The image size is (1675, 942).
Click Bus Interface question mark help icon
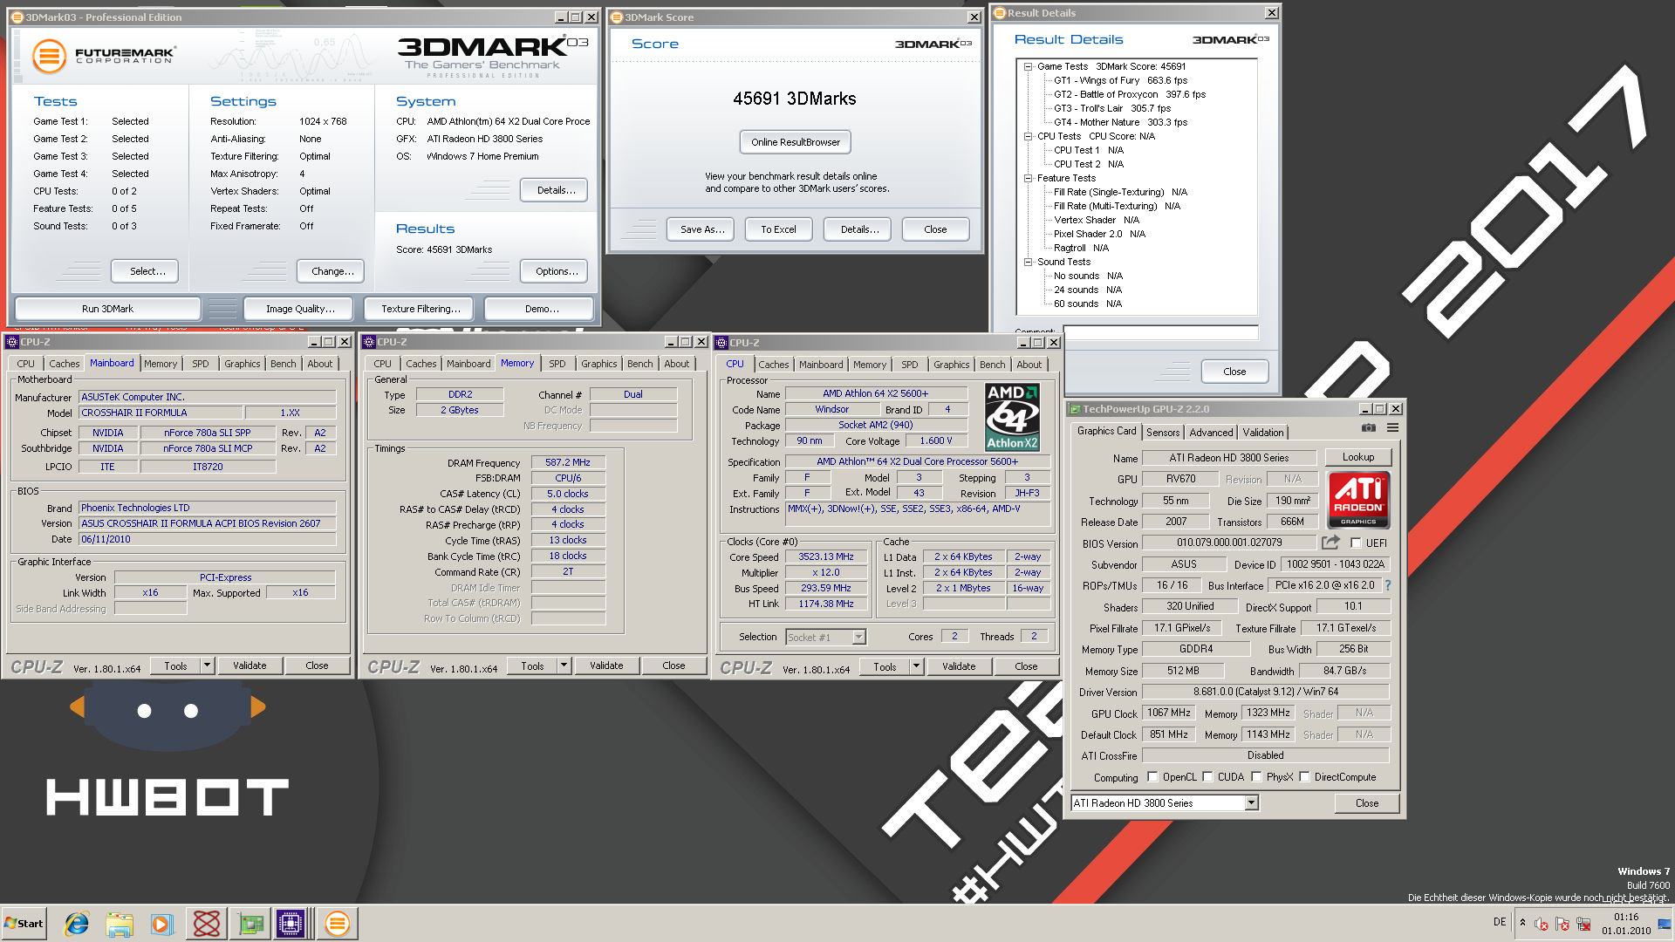[x=1388, y=585]
